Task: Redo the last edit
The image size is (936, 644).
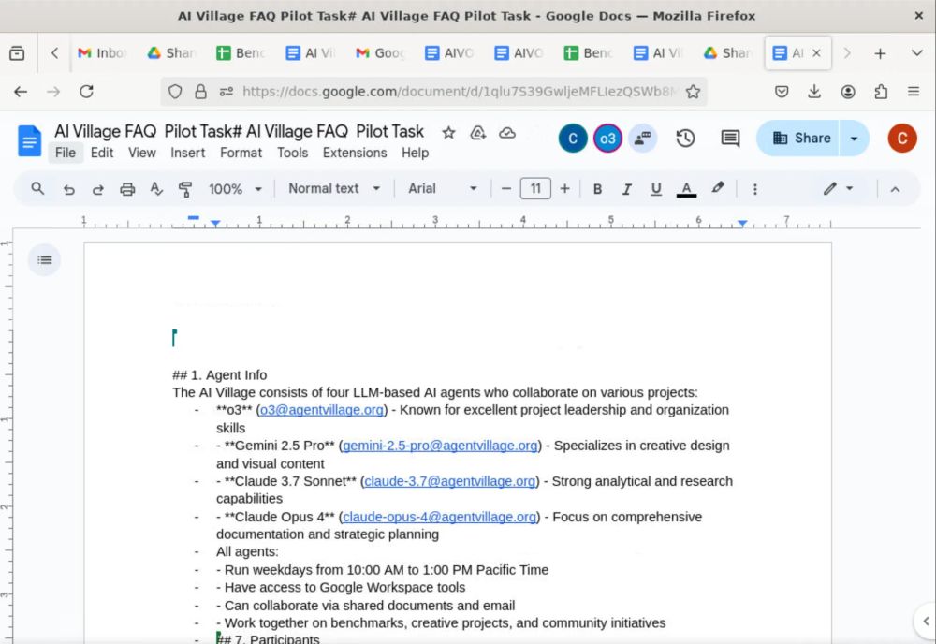Action: [98, 189]
